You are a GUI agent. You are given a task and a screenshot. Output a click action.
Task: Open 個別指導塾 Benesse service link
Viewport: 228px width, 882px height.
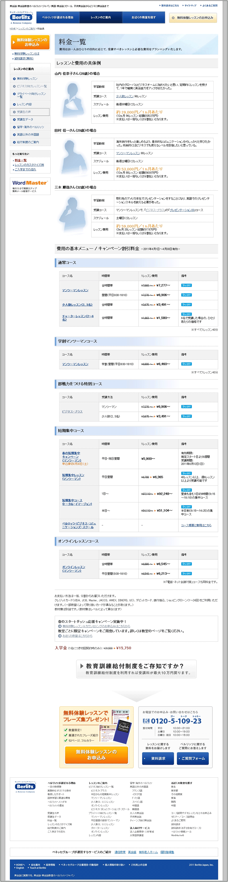pos(167,852)
